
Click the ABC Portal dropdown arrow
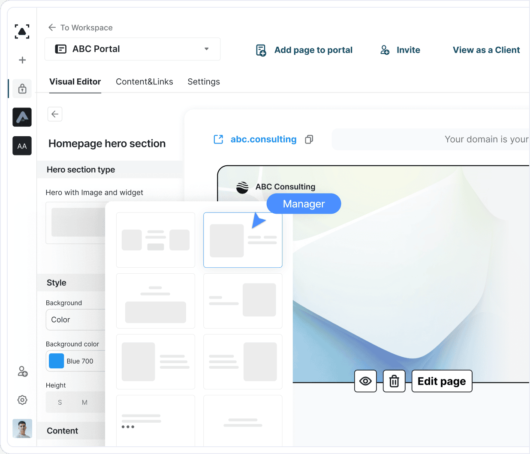(x=207, y=49)
